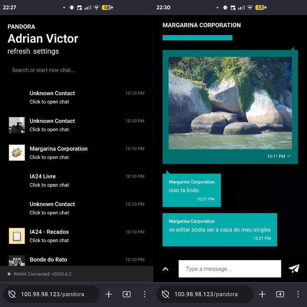Expand attachment options chevron beside message box
The width and height of the screenshot is (307, 307).
click(165, 269)
